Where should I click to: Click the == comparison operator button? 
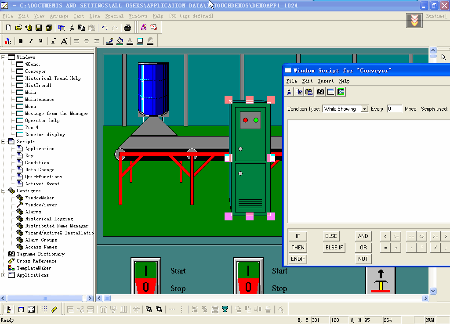tap(411, 236)
